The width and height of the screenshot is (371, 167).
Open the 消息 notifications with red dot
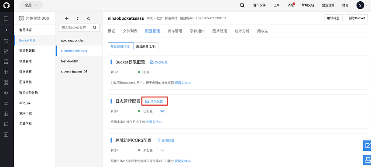tap(291, 5)
